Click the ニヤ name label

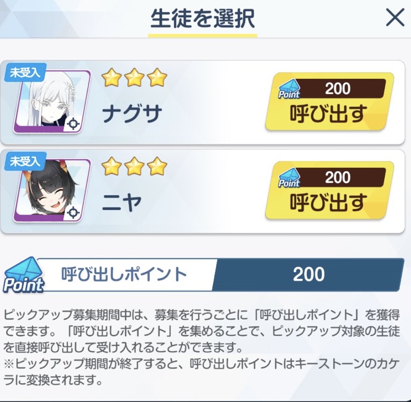[122, 202]
